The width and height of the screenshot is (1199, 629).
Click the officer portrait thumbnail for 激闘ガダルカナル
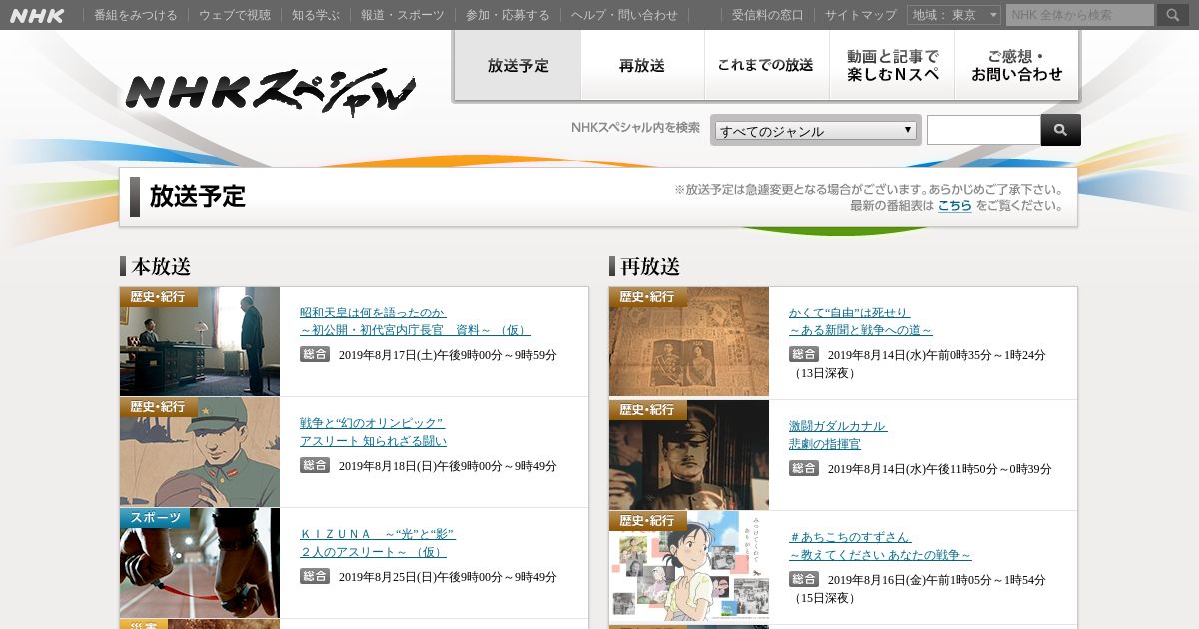click(x=689, y=455)
